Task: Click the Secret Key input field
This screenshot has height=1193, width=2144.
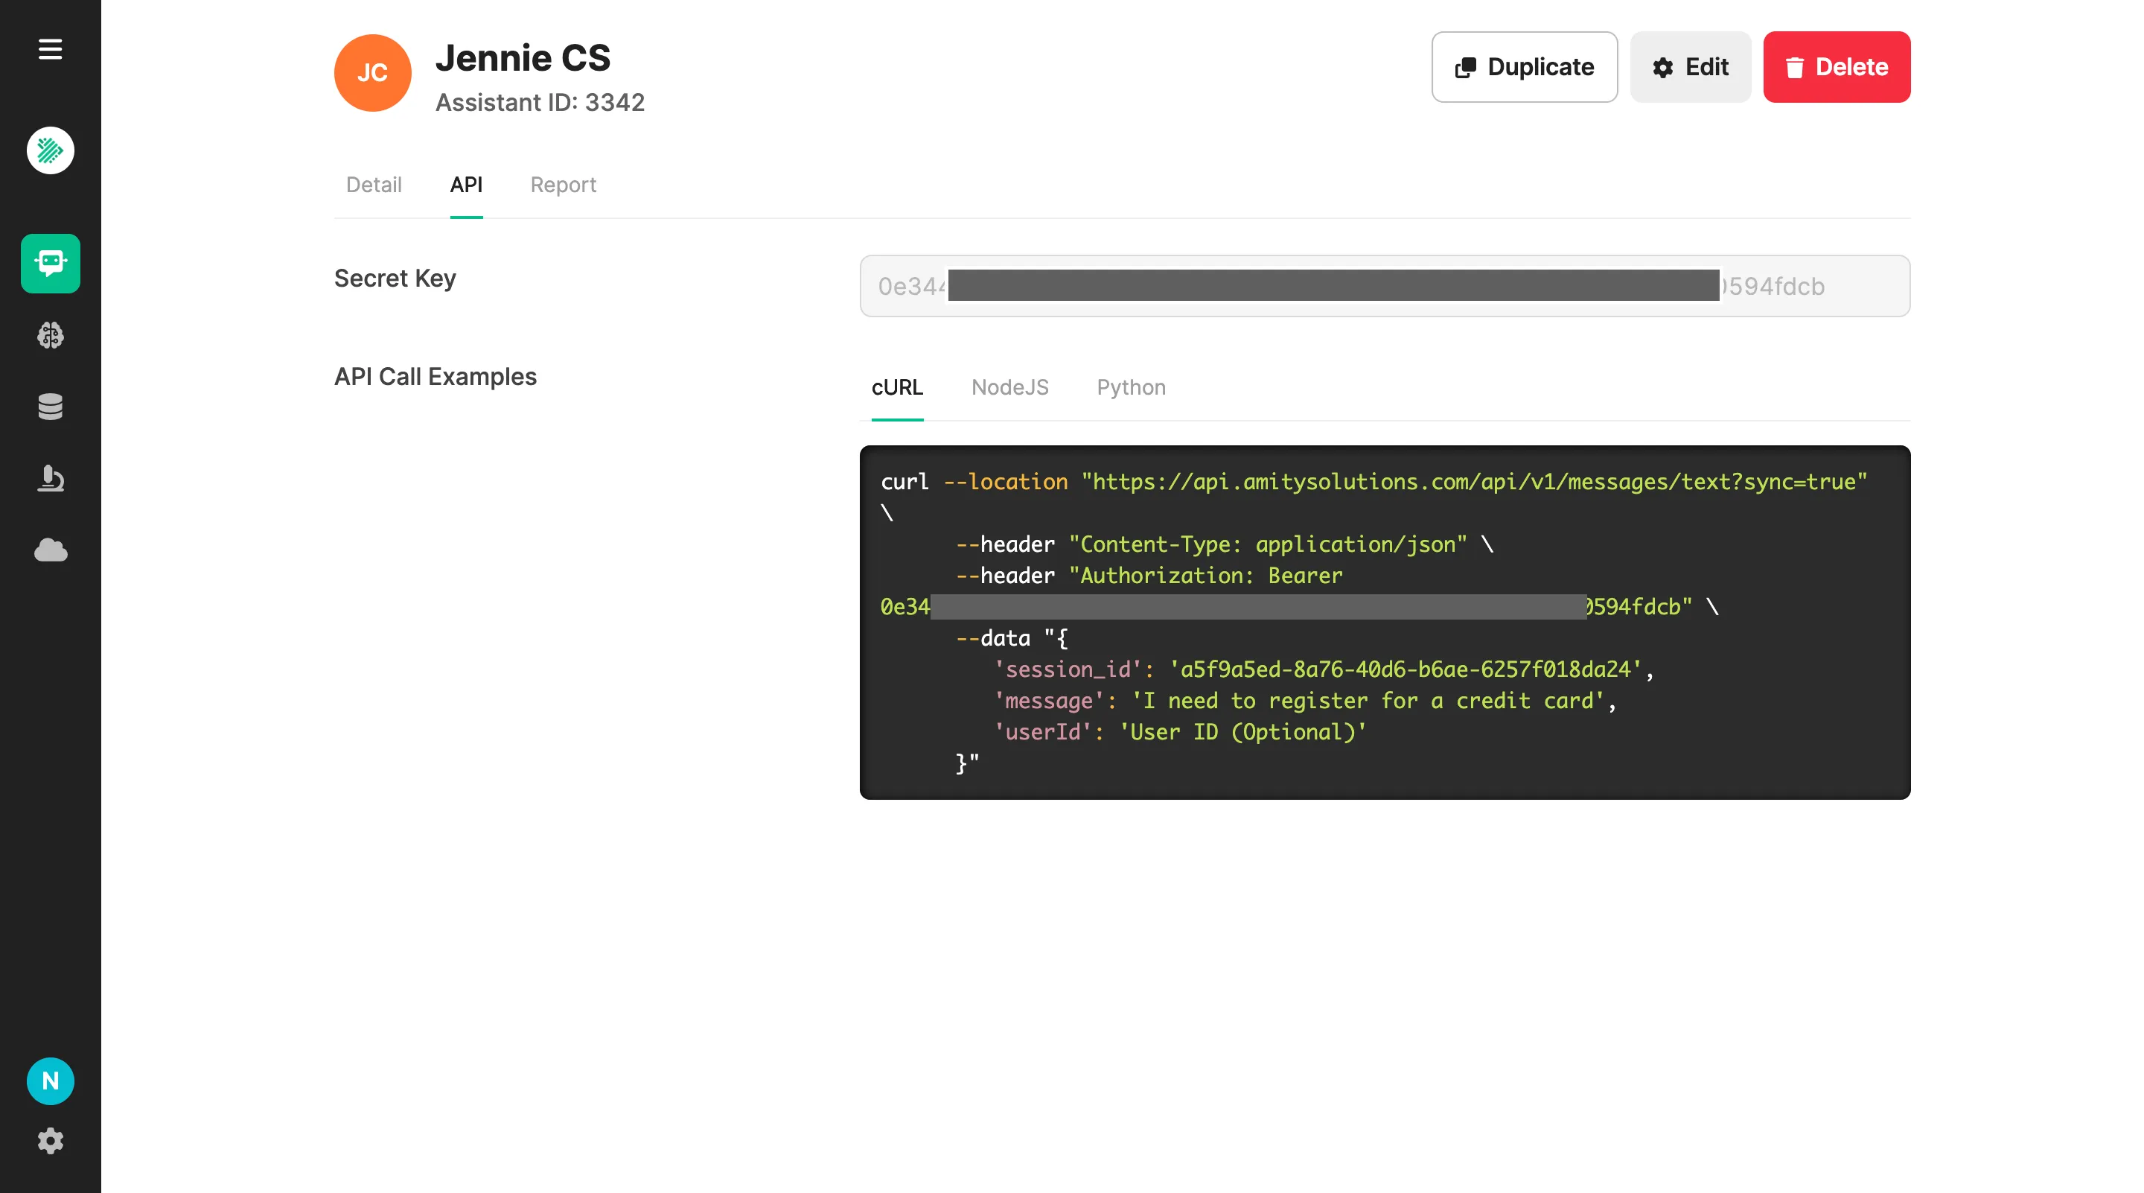Action: [1384, 285]
